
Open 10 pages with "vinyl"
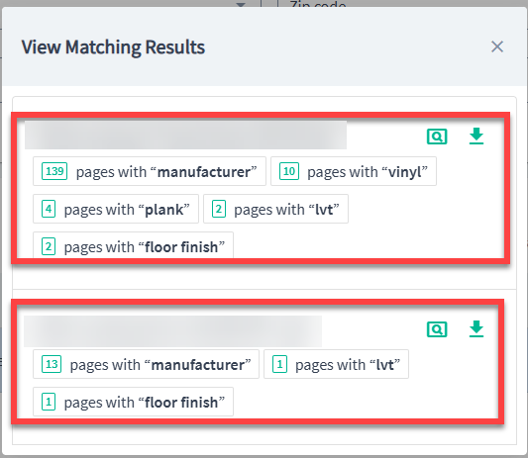[354, 171]
